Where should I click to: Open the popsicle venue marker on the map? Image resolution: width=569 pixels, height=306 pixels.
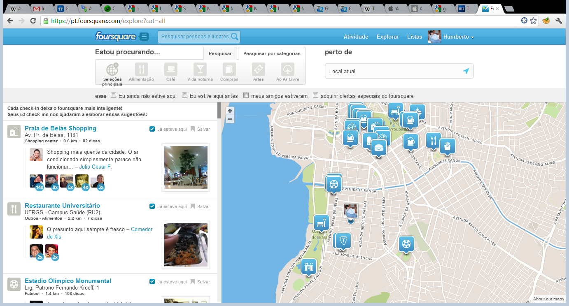[x=368, y=140]
